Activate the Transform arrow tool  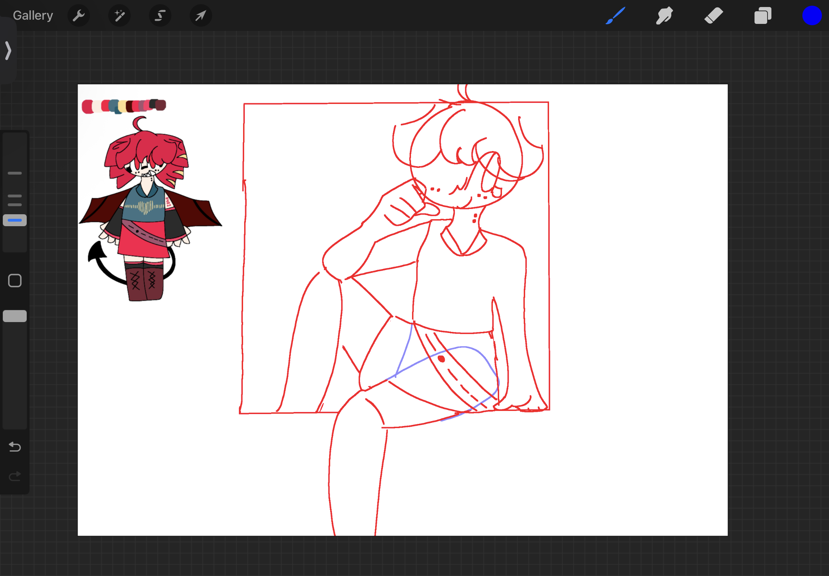(x=201, y=15)
